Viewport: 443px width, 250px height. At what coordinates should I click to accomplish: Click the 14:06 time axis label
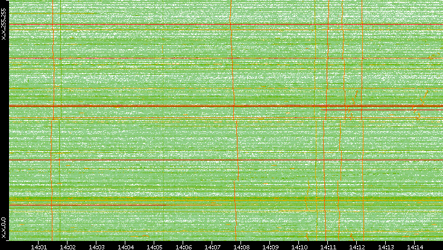(183, 248)
